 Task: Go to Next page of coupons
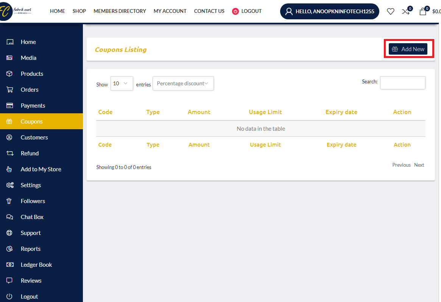click(x=419, y=165)
